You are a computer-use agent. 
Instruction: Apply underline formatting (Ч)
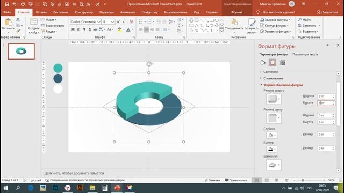click(x=84, y=29)
